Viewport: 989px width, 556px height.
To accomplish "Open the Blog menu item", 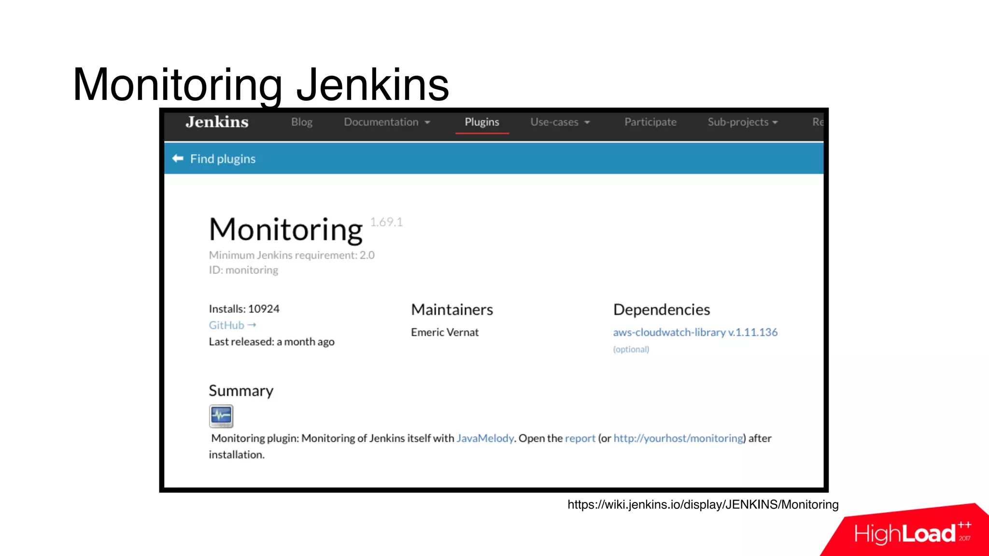I will point(302,122).
